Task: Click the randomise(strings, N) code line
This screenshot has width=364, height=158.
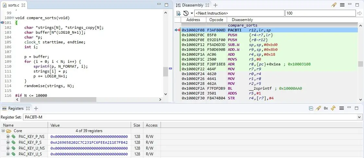Action: pos(49,86)
